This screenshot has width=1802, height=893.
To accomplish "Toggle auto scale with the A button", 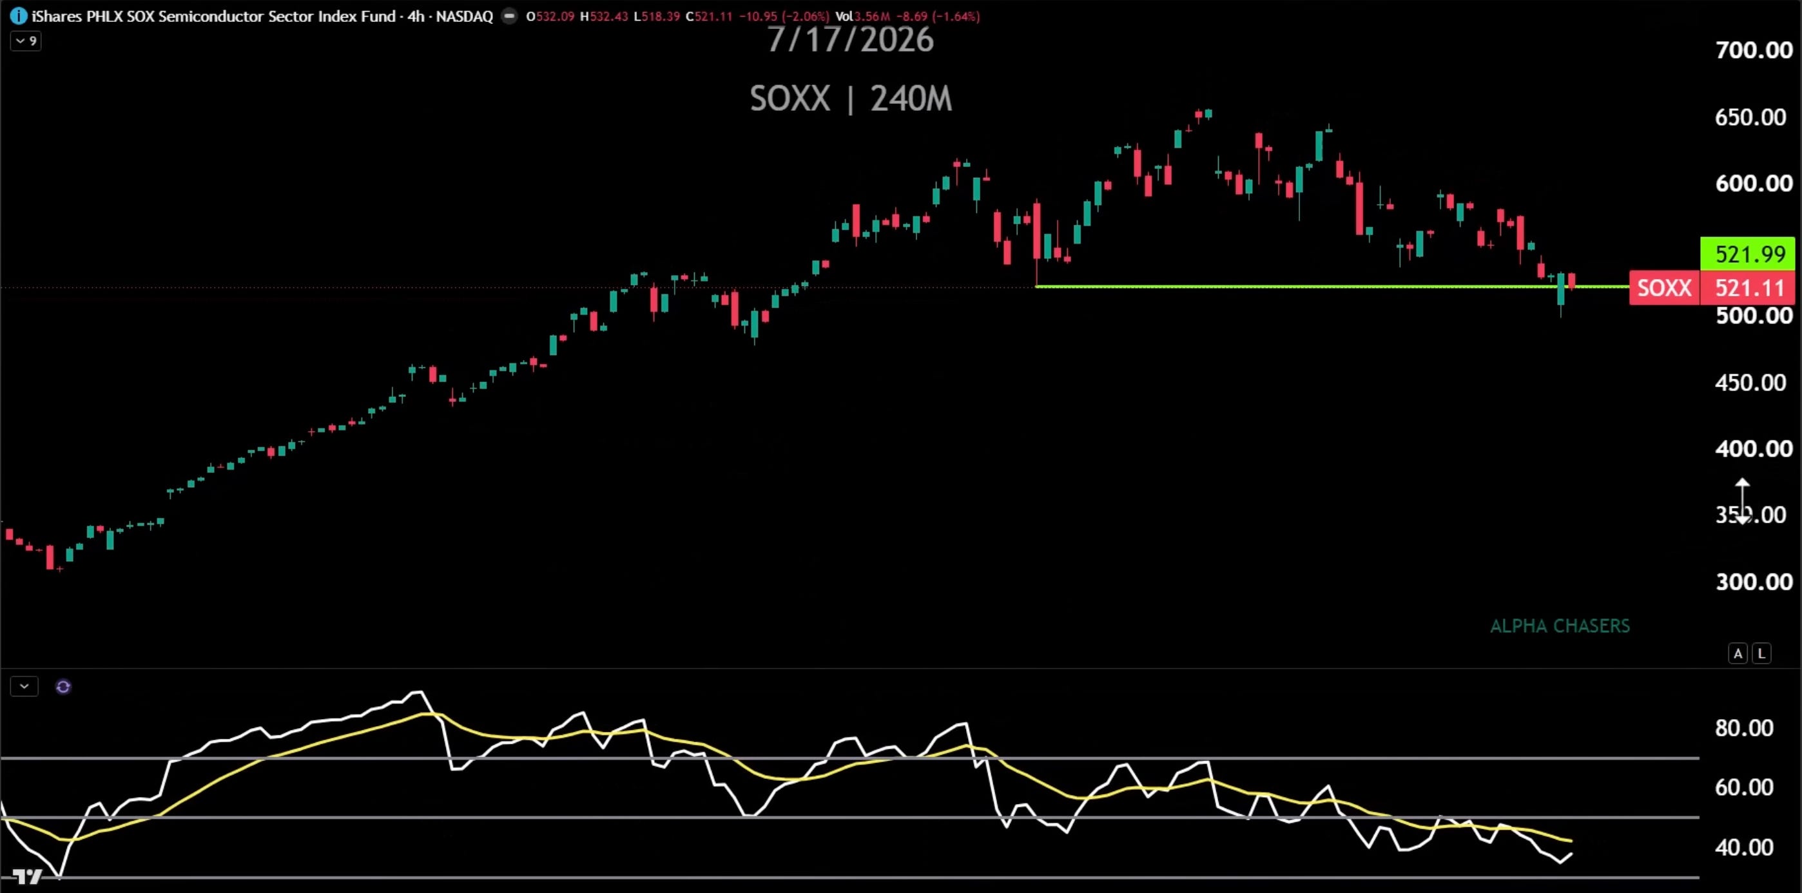I will click(x=1738, y=654).
